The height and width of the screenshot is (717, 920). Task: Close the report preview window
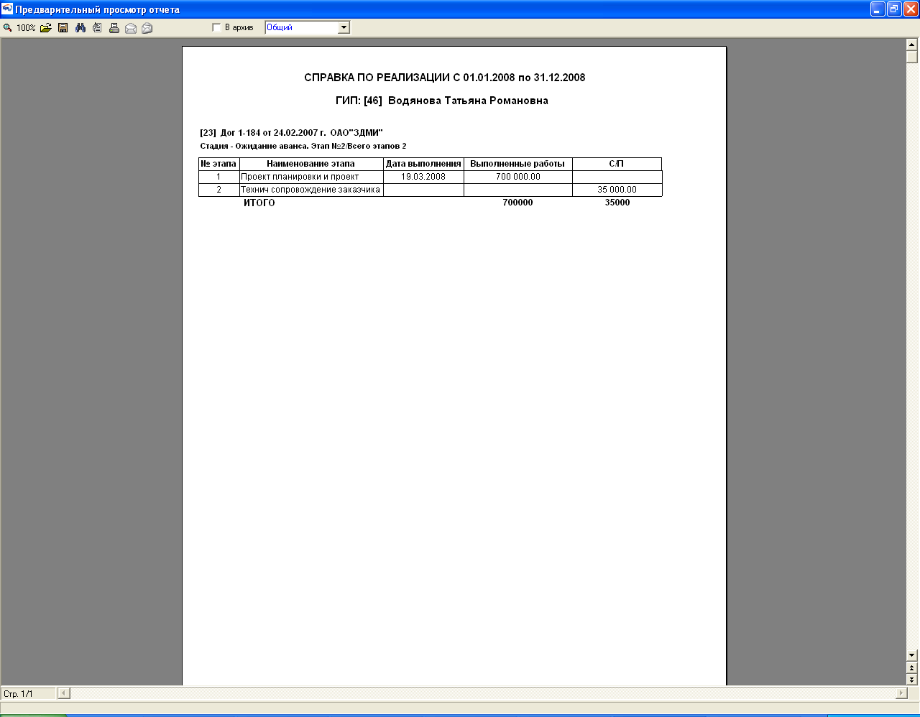(911, 9)
